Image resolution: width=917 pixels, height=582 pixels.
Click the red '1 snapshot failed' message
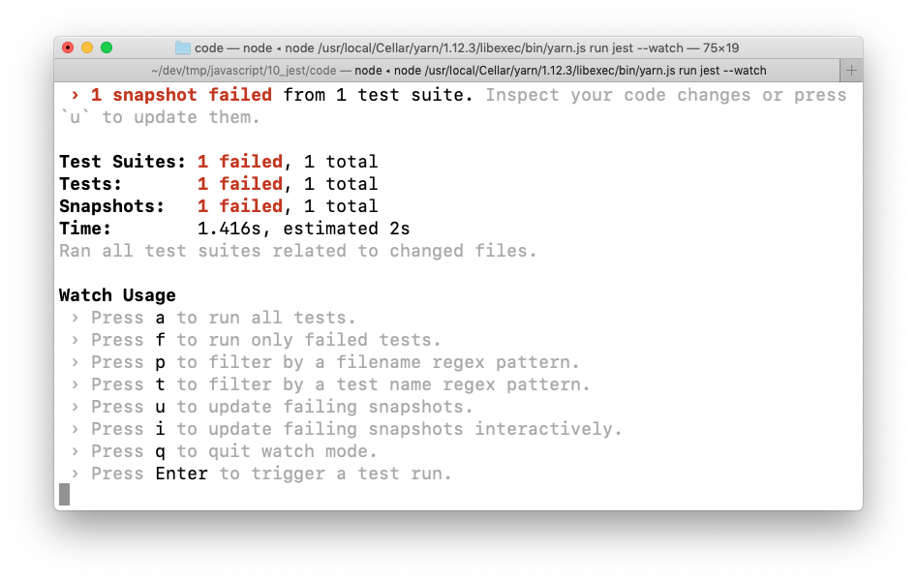(x=181, y=95)
